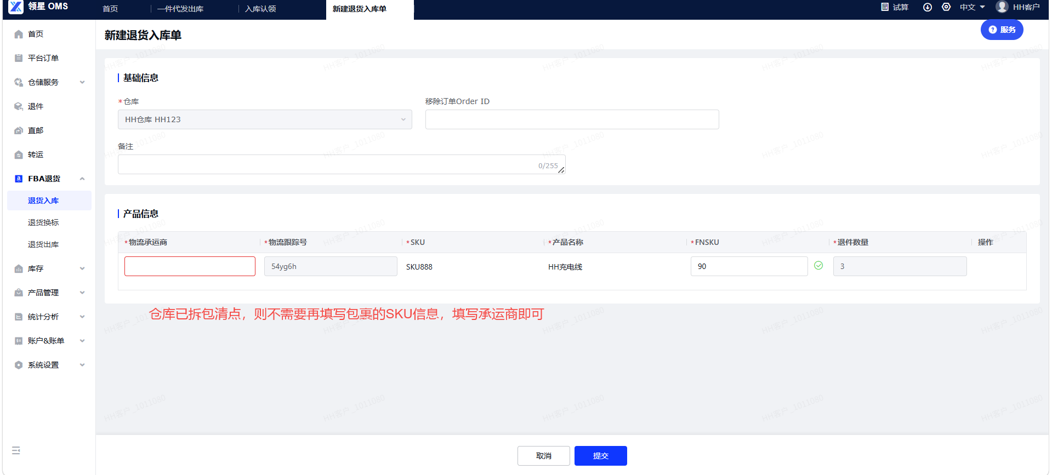
Task: Click the 领星 OMS logo icon
Action: tap(16, 7)
